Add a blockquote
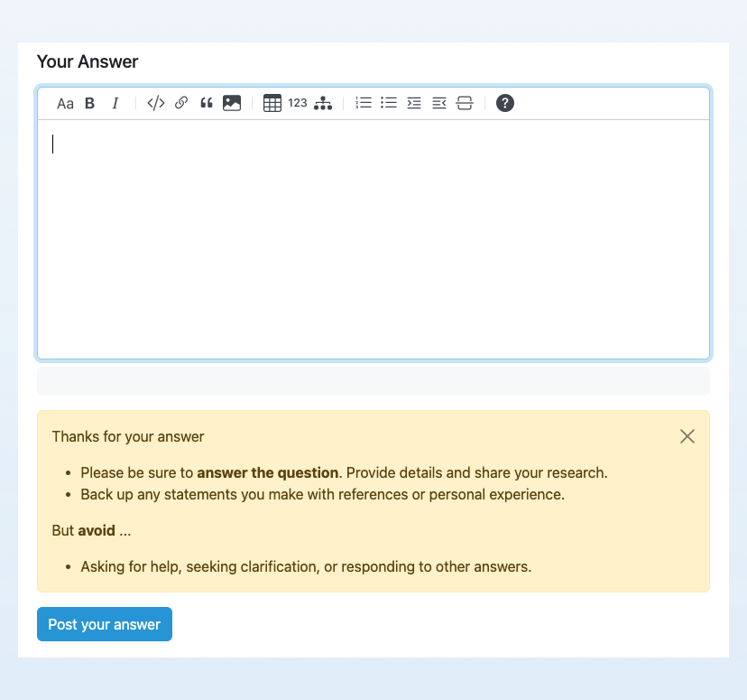Image resolution: width=747 pixels, height=700 pixels. point(207,103)
